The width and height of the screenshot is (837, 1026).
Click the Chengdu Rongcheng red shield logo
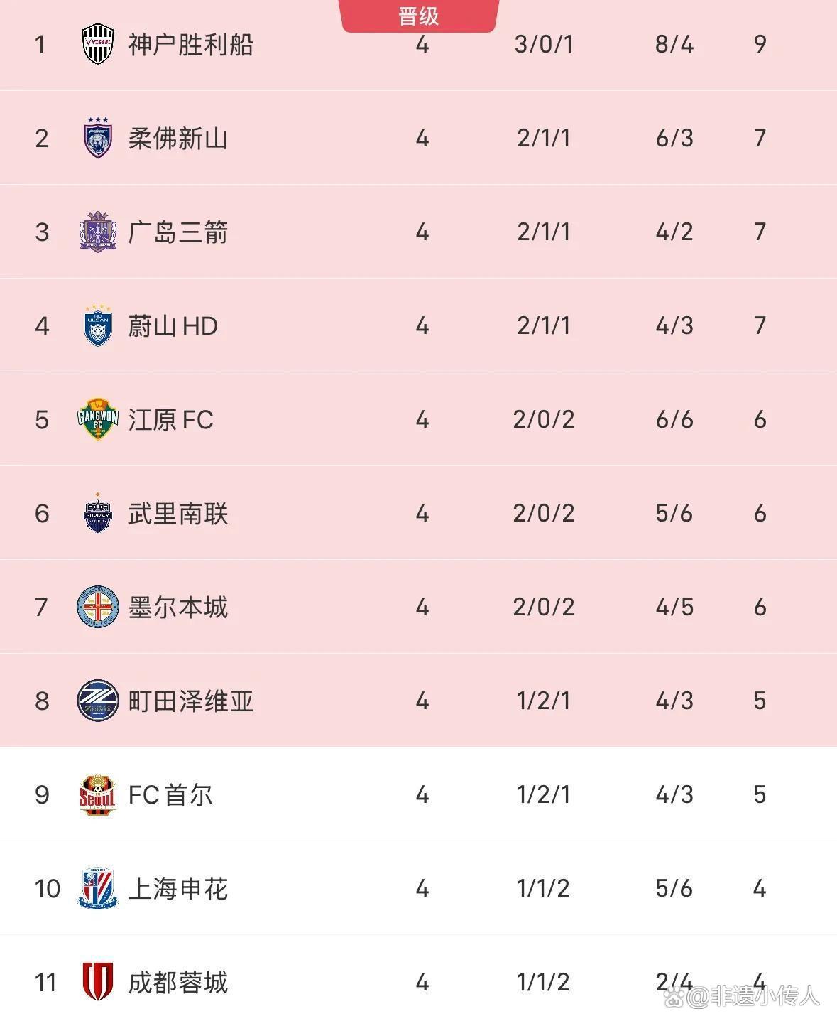coord(97,982)
